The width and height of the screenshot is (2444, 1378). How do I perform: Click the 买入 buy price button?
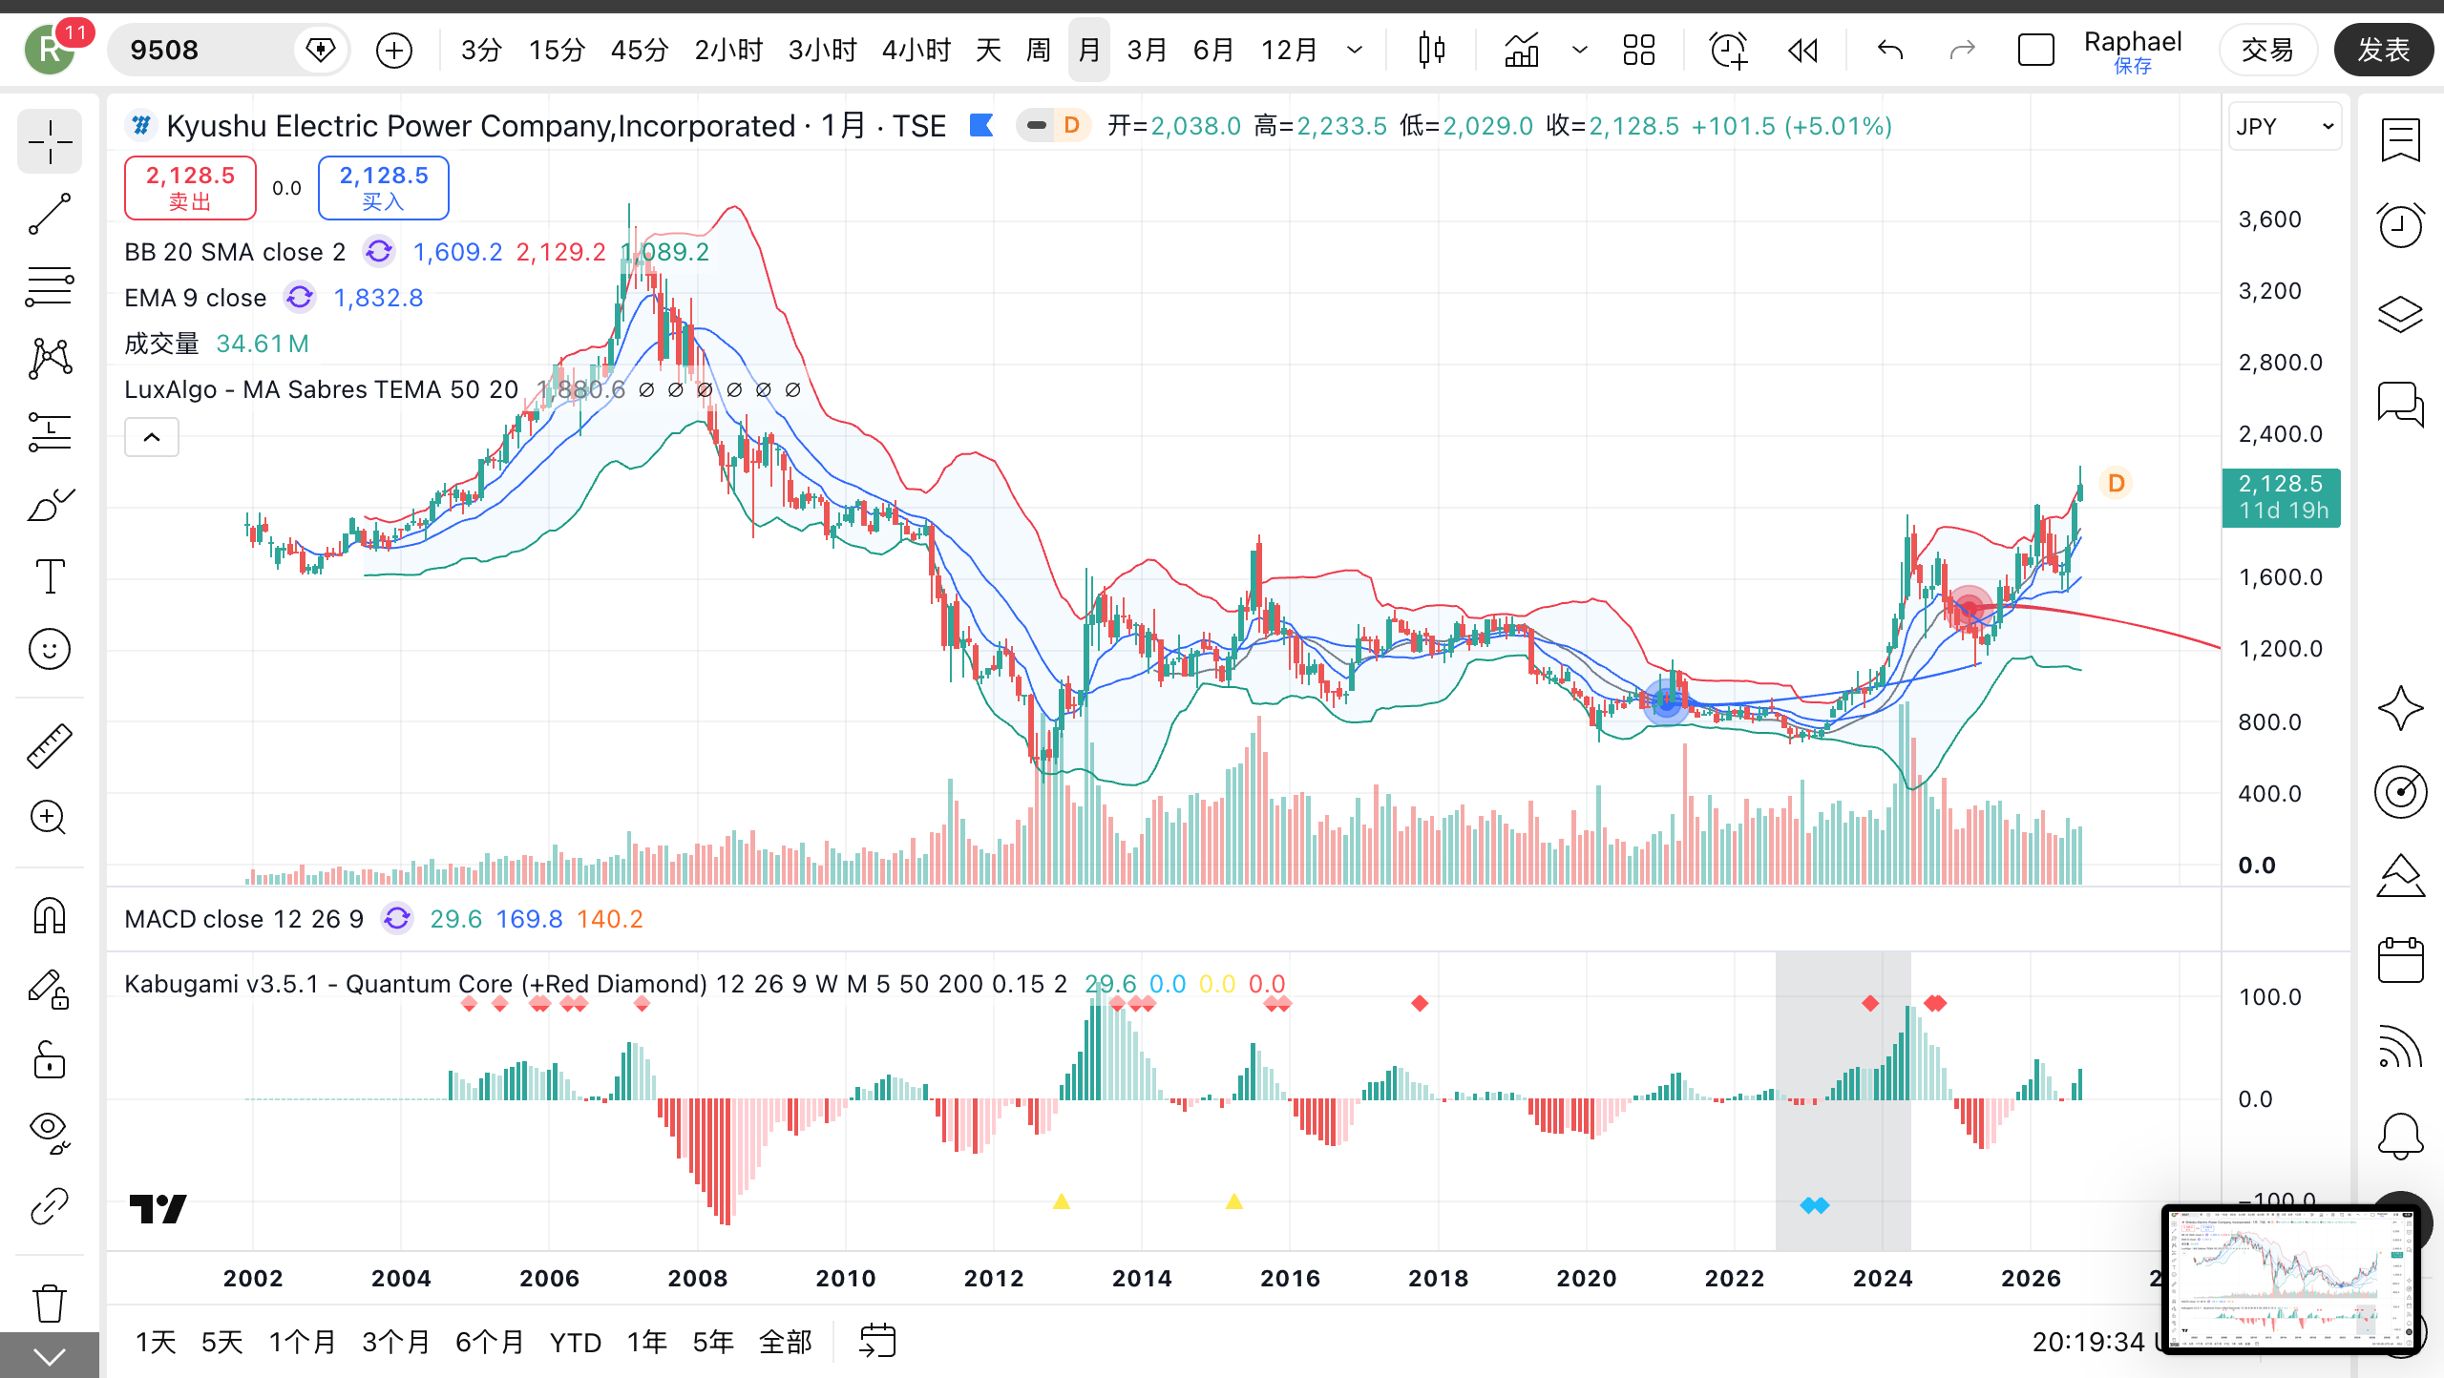384,188
